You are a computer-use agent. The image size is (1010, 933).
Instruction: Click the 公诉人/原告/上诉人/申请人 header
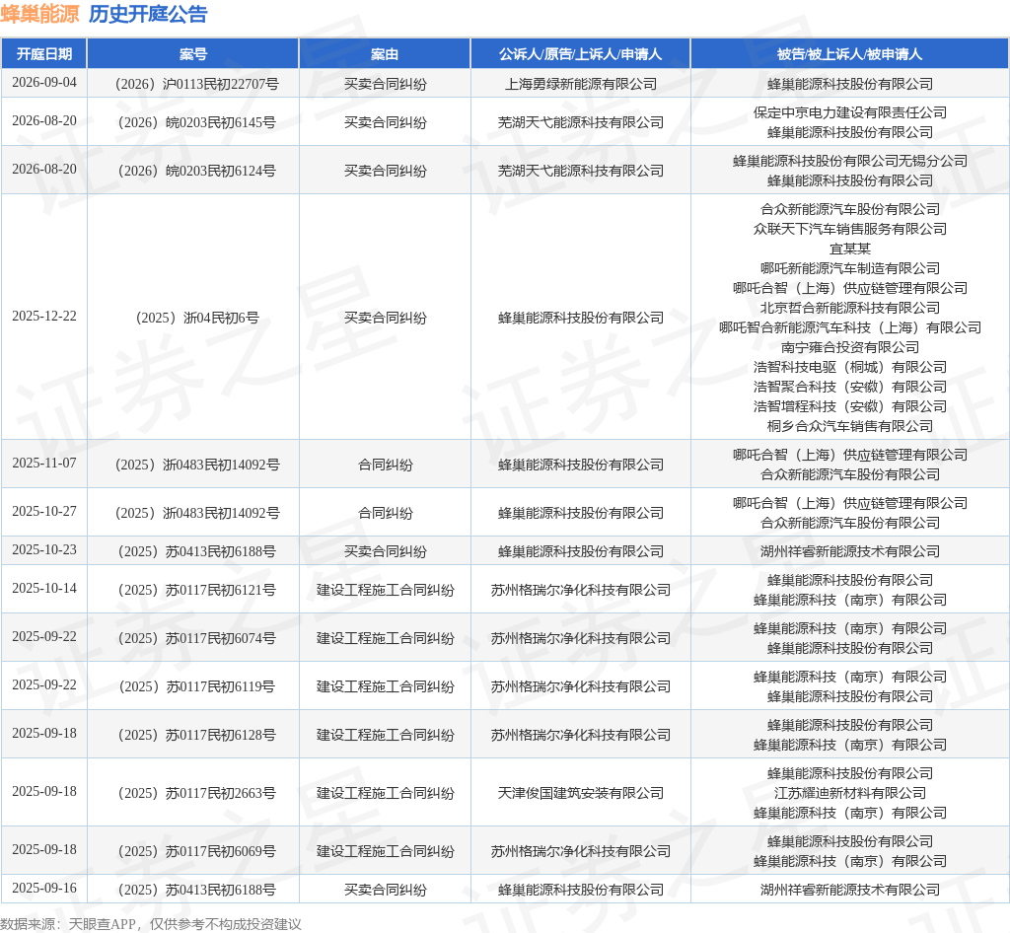click(x=580, y=54)
